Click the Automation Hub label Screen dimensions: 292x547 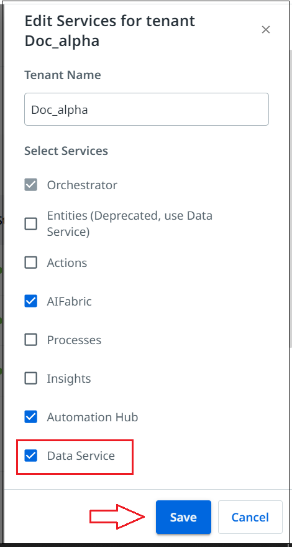point(93,417)
